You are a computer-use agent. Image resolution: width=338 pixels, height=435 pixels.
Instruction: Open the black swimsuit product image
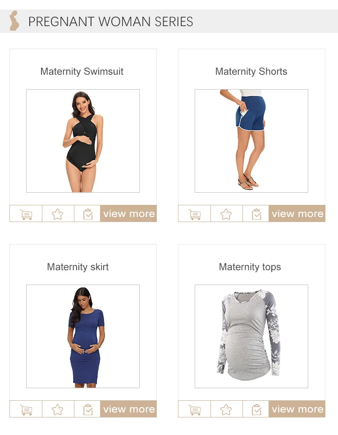pyautogui.click(x=83, y=141)
